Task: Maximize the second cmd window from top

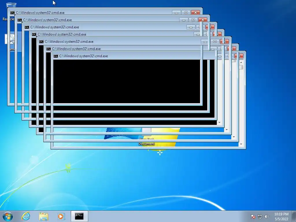Action: point(193,20)
